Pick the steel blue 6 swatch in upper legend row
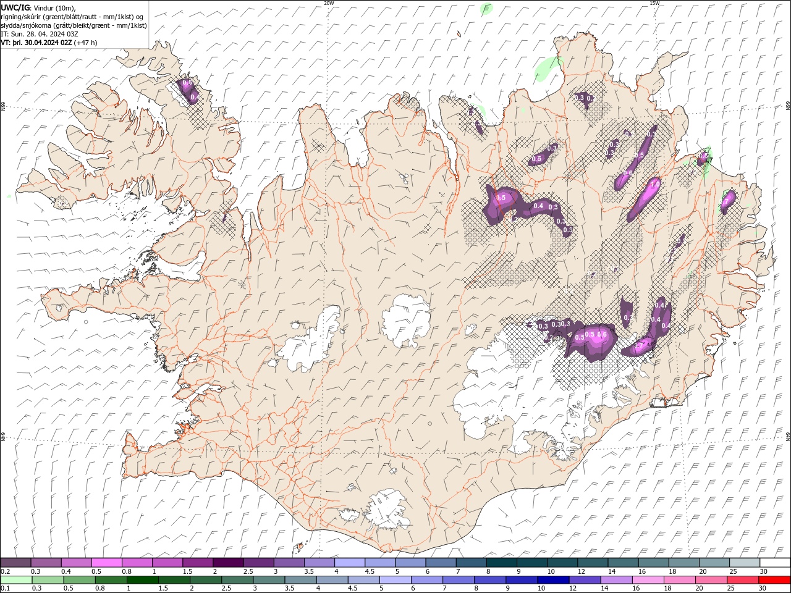The width and height of the screenshot is (791, 593). 441,563
